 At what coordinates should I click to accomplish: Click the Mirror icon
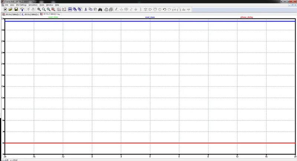(179, 9)
